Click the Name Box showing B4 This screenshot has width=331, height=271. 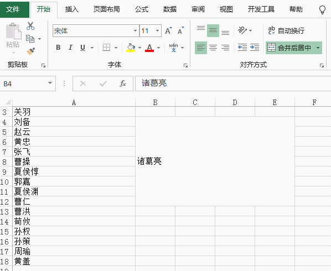tap(23, 84)
